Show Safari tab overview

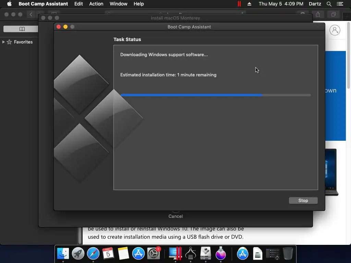(x=333, y=14)
